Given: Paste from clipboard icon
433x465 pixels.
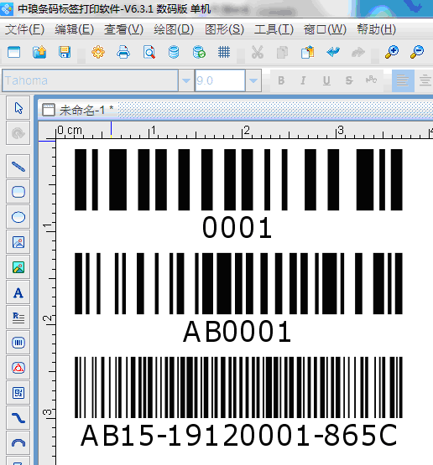Looking at the screenshot, I should (x=307, y=53).
